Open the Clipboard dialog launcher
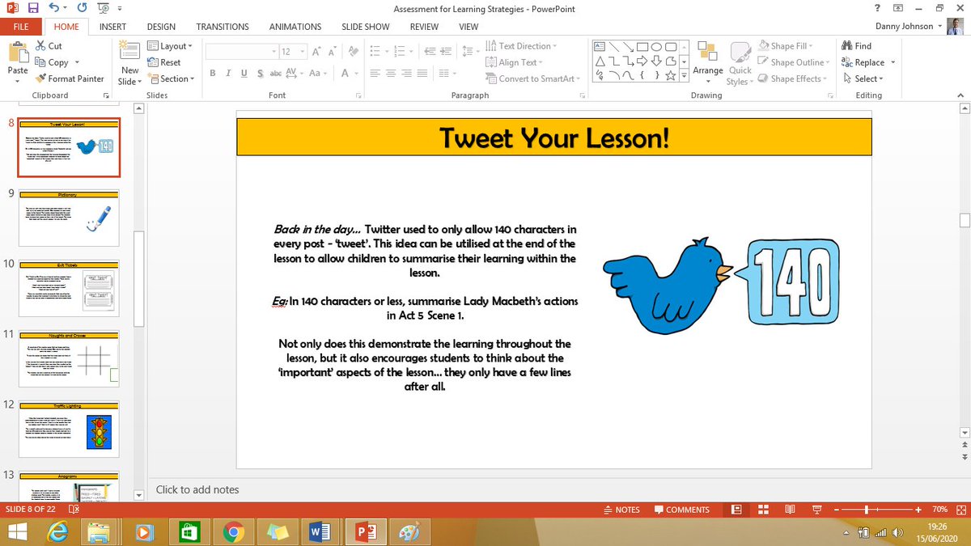This screenshot has width=971, height=546. click(106, 95)
